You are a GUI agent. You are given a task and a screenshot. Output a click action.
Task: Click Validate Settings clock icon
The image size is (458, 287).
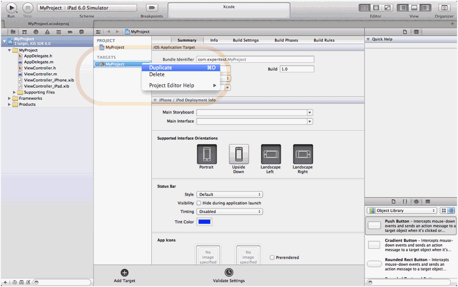(229, 272)
